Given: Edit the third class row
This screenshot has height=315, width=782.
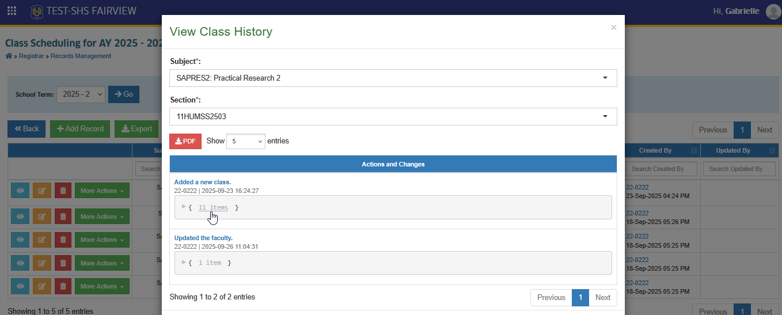Looking at the screenshot, I should (x=41, y=240).
